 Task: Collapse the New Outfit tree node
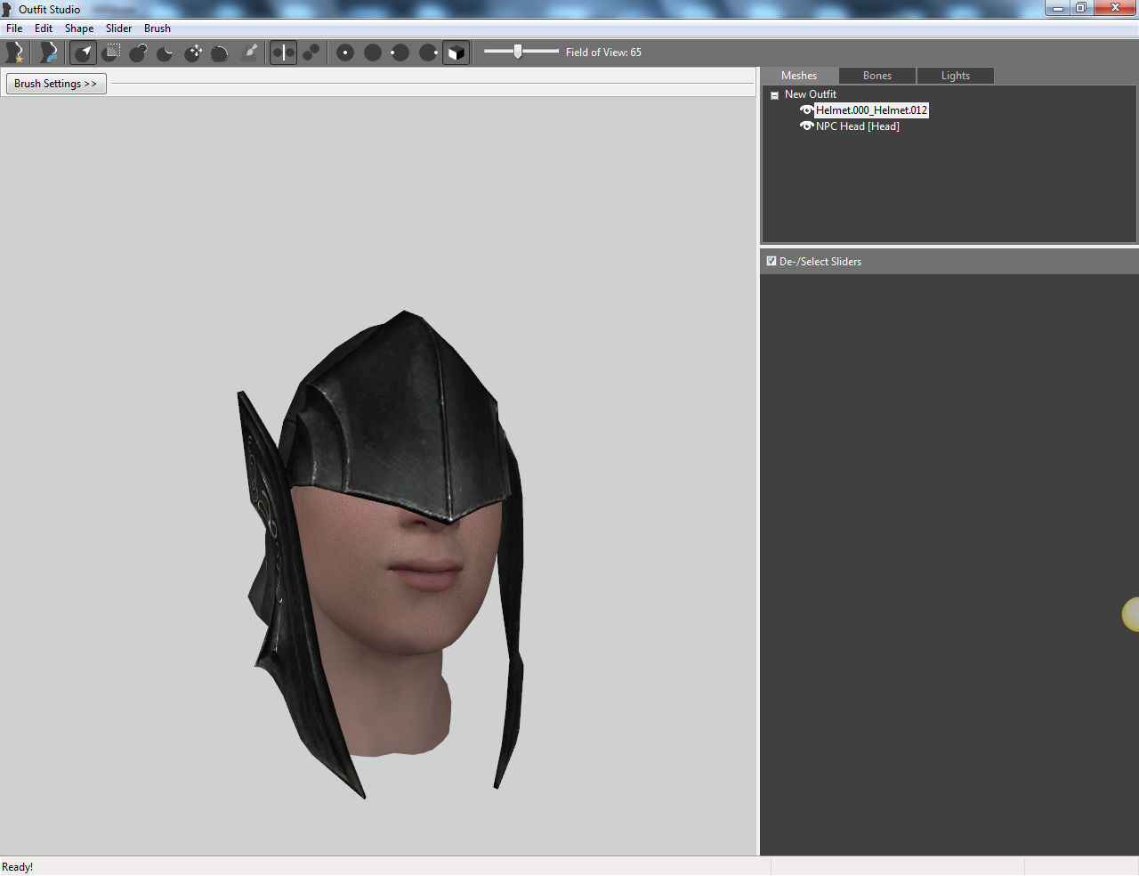pyautogui.click(x=774, y=94)
